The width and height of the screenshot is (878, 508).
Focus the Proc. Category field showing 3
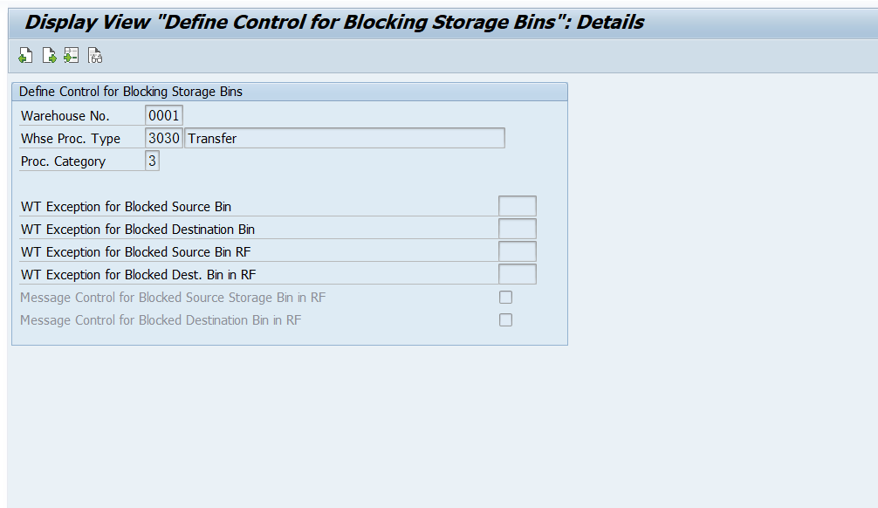tap(153, 161)
